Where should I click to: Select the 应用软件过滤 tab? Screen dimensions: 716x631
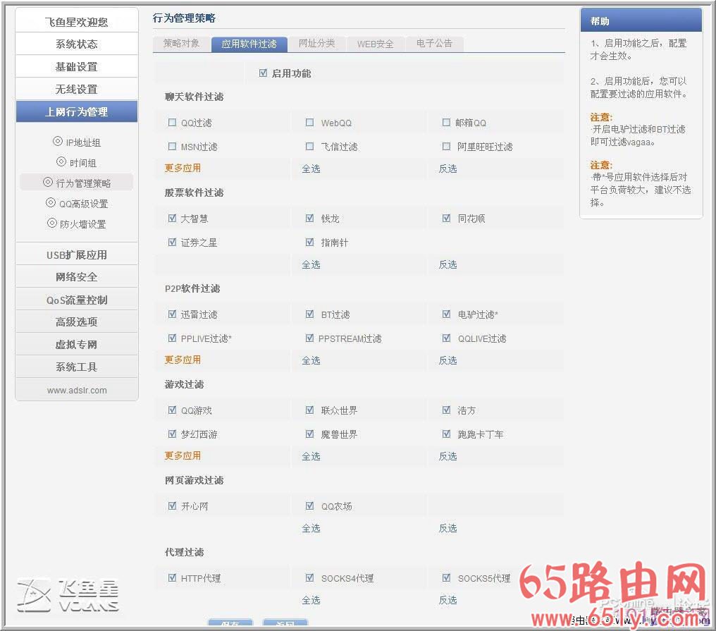pyautogui.click(x=249, y=44)
